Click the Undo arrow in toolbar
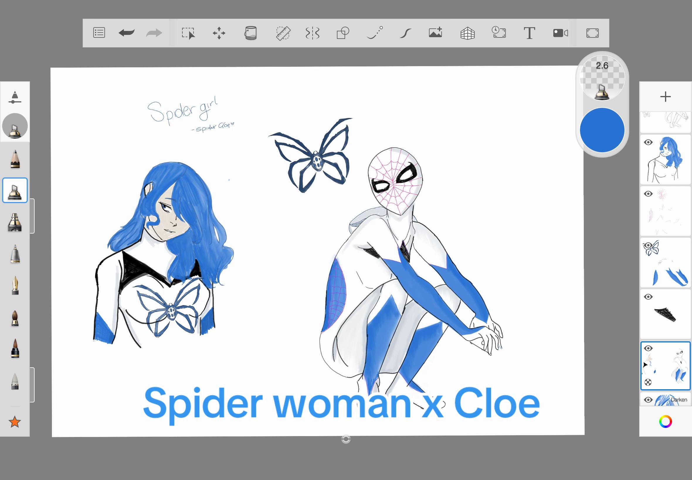This screenshot has width=692, height=480. (x=127, y=33)
